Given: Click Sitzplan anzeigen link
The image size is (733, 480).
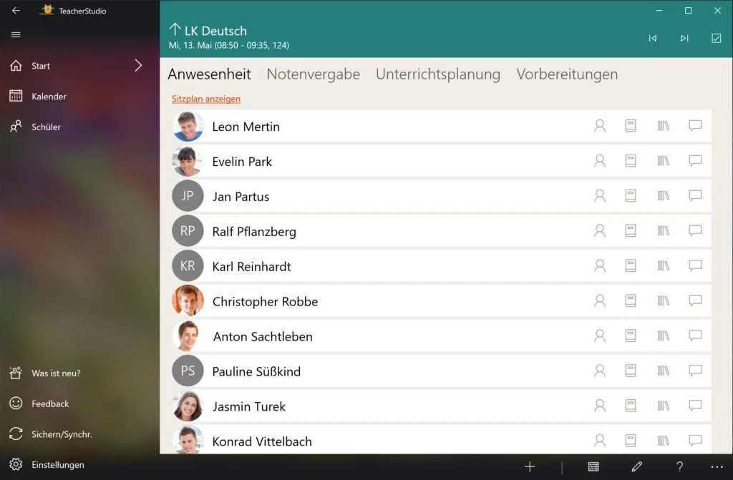Looking at the screenshot, I should (x=206, y=99).
